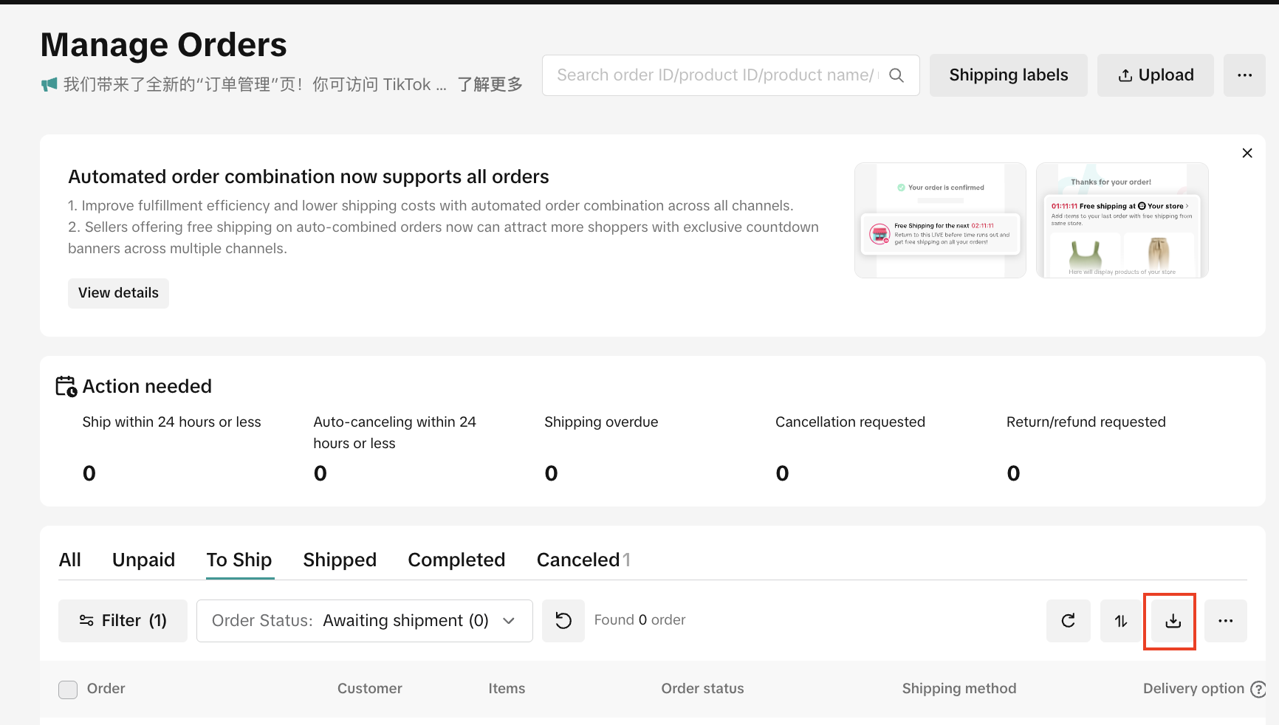This screenshot has height=725, width=1279.
Task: Focus the order ID search field
Action: (715, 75)
